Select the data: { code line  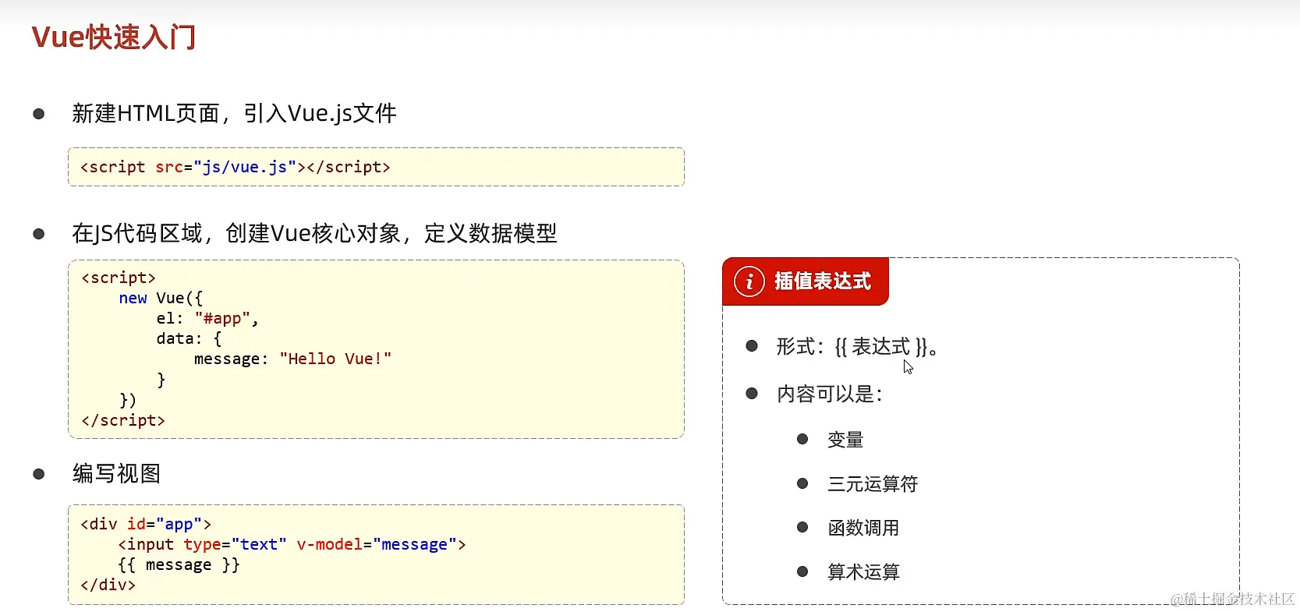click(189, 338)
